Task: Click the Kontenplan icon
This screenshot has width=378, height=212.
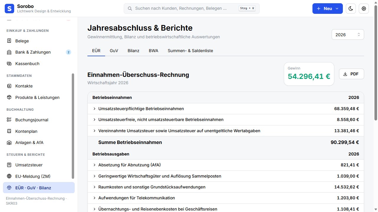Action: click(x=9, y=131)
